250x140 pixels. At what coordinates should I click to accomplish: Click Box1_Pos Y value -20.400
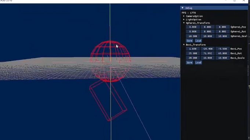tap(207, 49)
